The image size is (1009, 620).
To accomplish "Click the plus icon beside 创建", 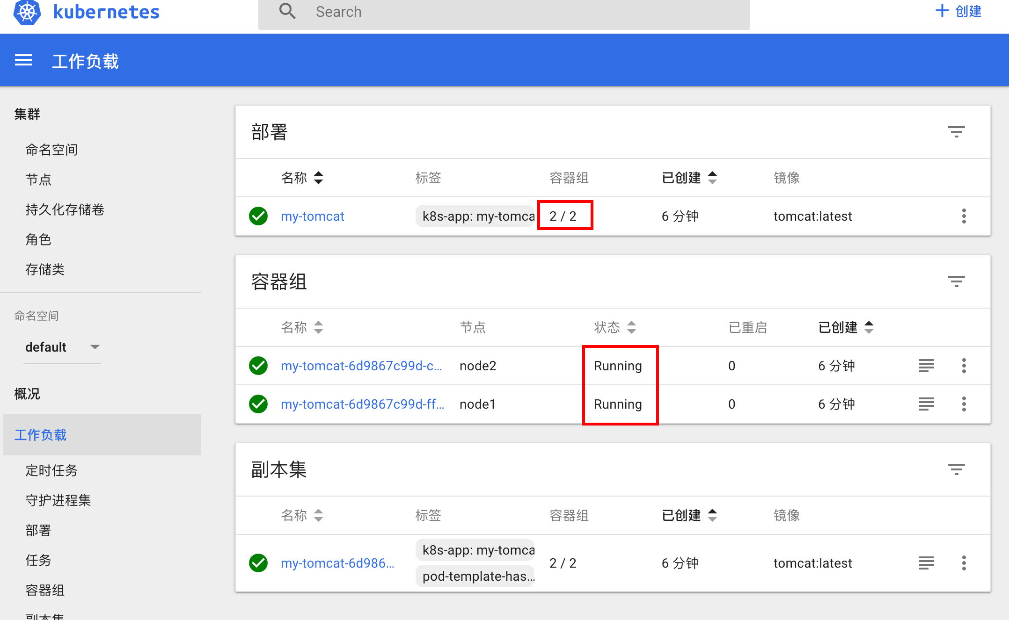I will tap(942, 11).
